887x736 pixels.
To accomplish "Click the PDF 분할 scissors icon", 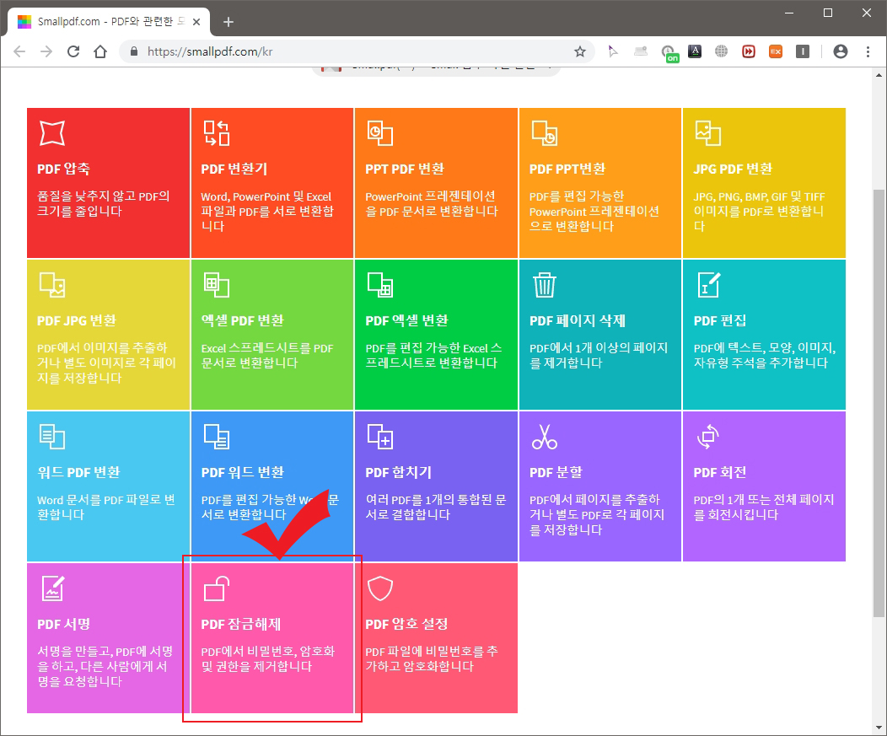I will tap(544, 437).
